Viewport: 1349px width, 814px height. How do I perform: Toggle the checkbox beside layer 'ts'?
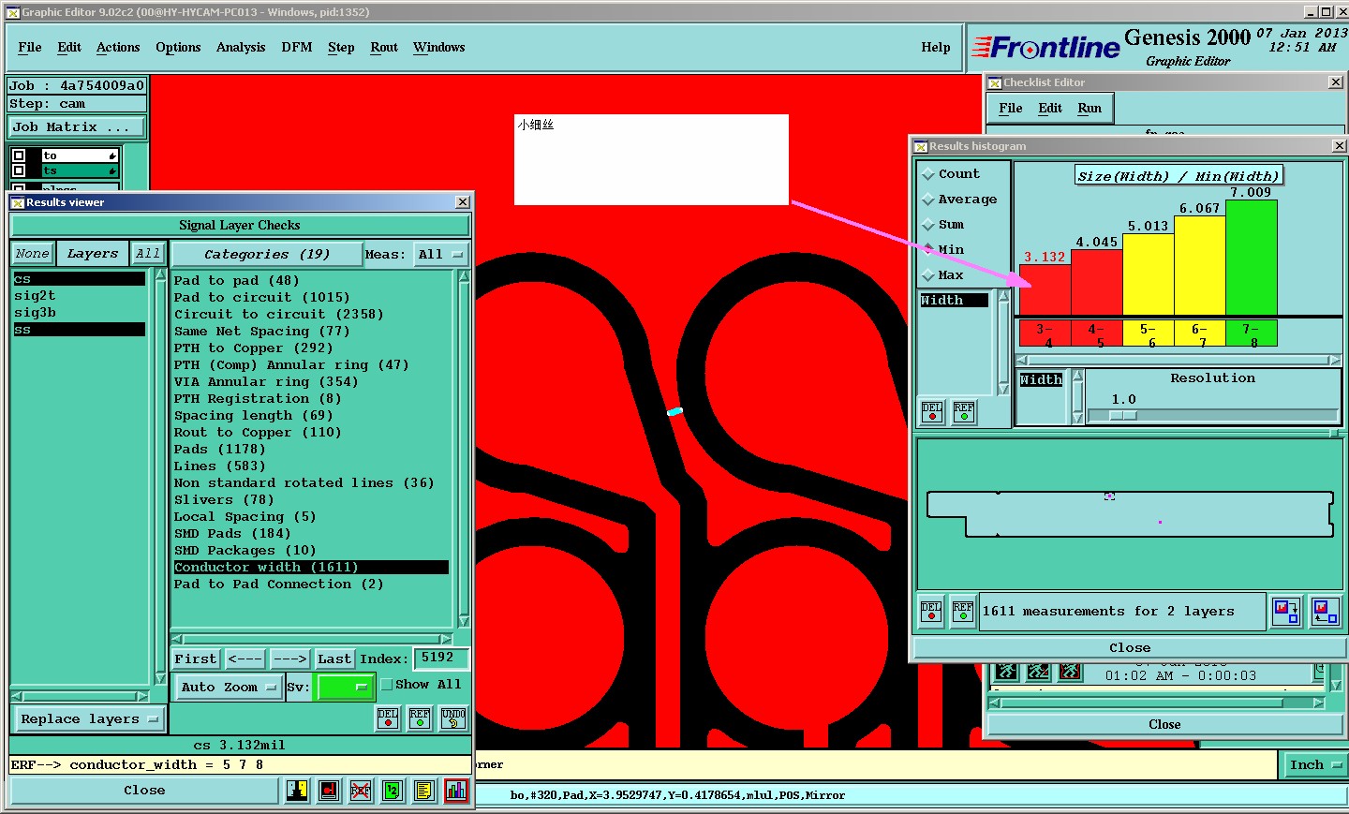pos(19,170)
